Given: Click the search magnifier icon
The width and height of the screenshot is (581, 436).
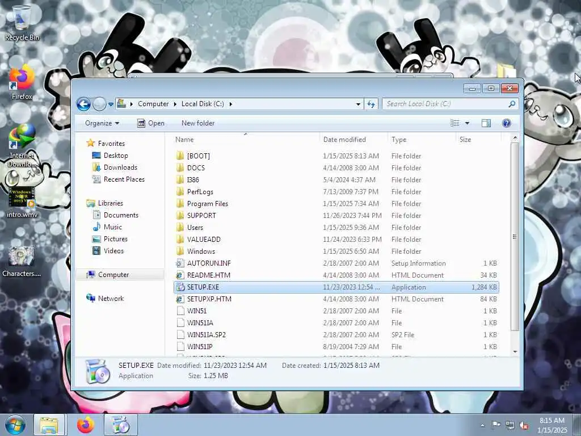Looking at the screenshot, I should click(512, 104).
